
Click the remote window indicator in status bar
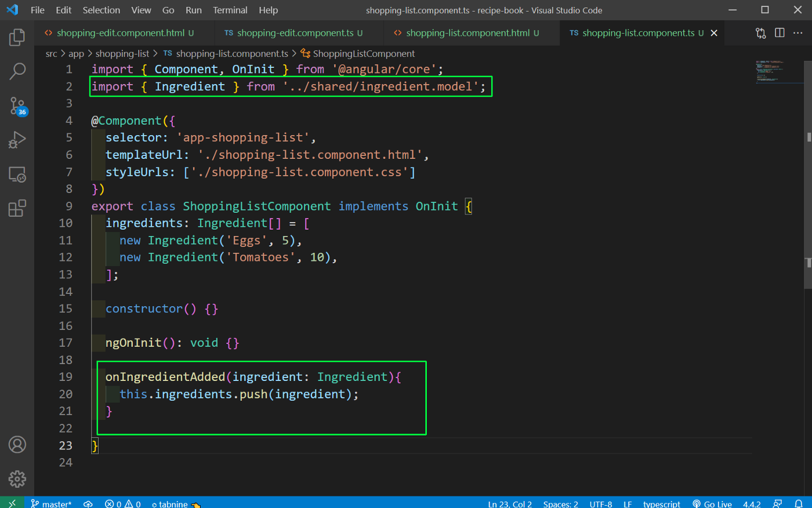12,503
